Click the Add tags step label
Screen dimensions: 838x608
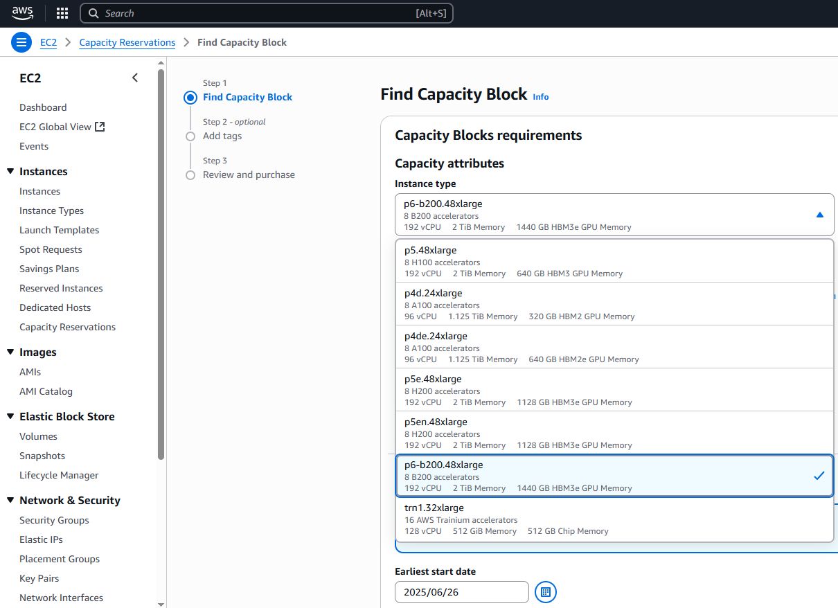(x=222, y=136)
